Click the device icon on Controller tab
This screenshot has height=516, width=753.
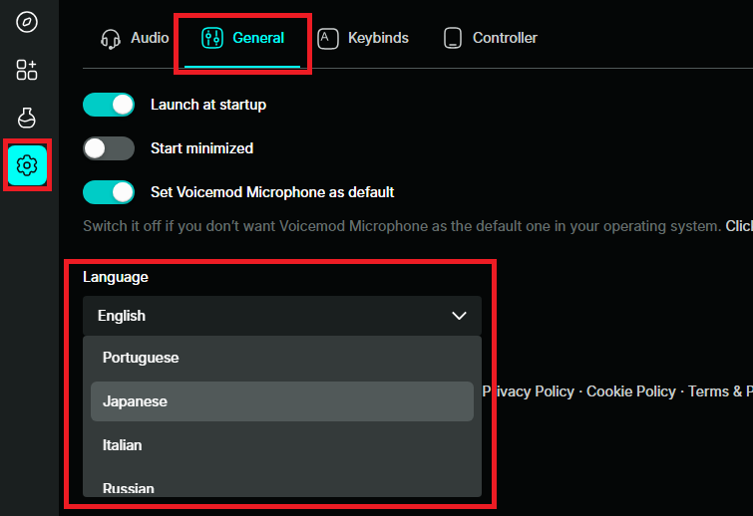point(453,39)
